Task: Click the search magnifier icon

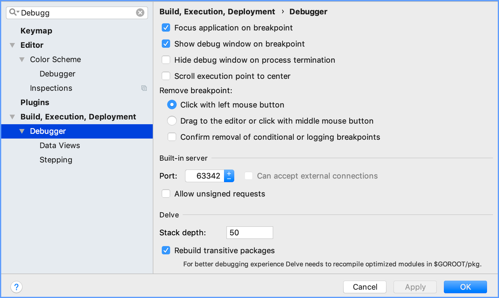Action: coord(13,12)
